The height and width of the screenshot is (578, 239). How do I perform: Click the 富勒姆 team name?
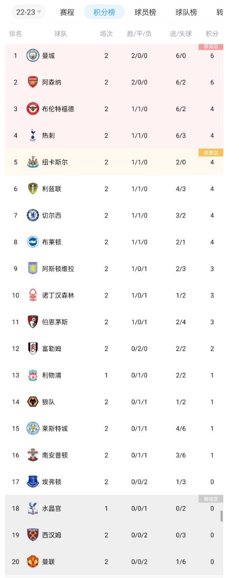point(52,349)
